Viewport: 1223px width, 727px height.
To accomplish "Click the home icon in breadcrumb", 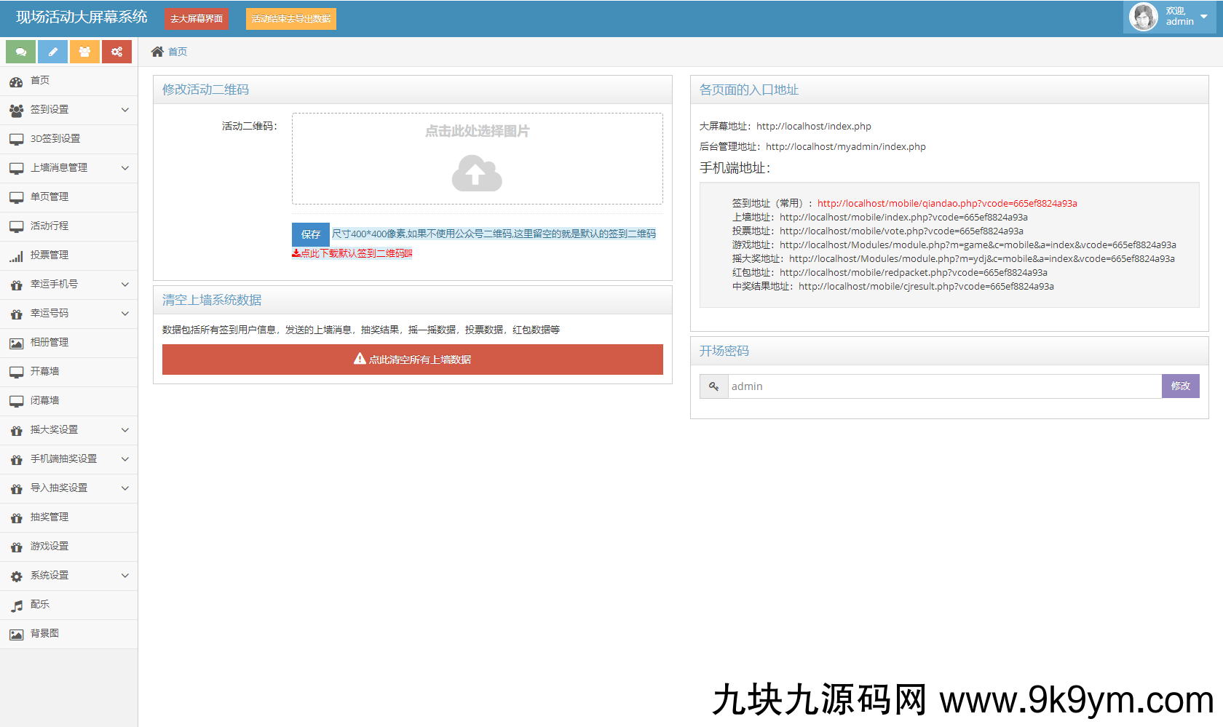I will pyautogui.click(x=157, y=52).
